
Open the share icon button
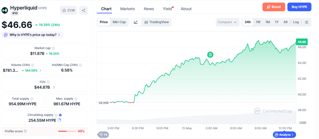click(x=83, y=10)
